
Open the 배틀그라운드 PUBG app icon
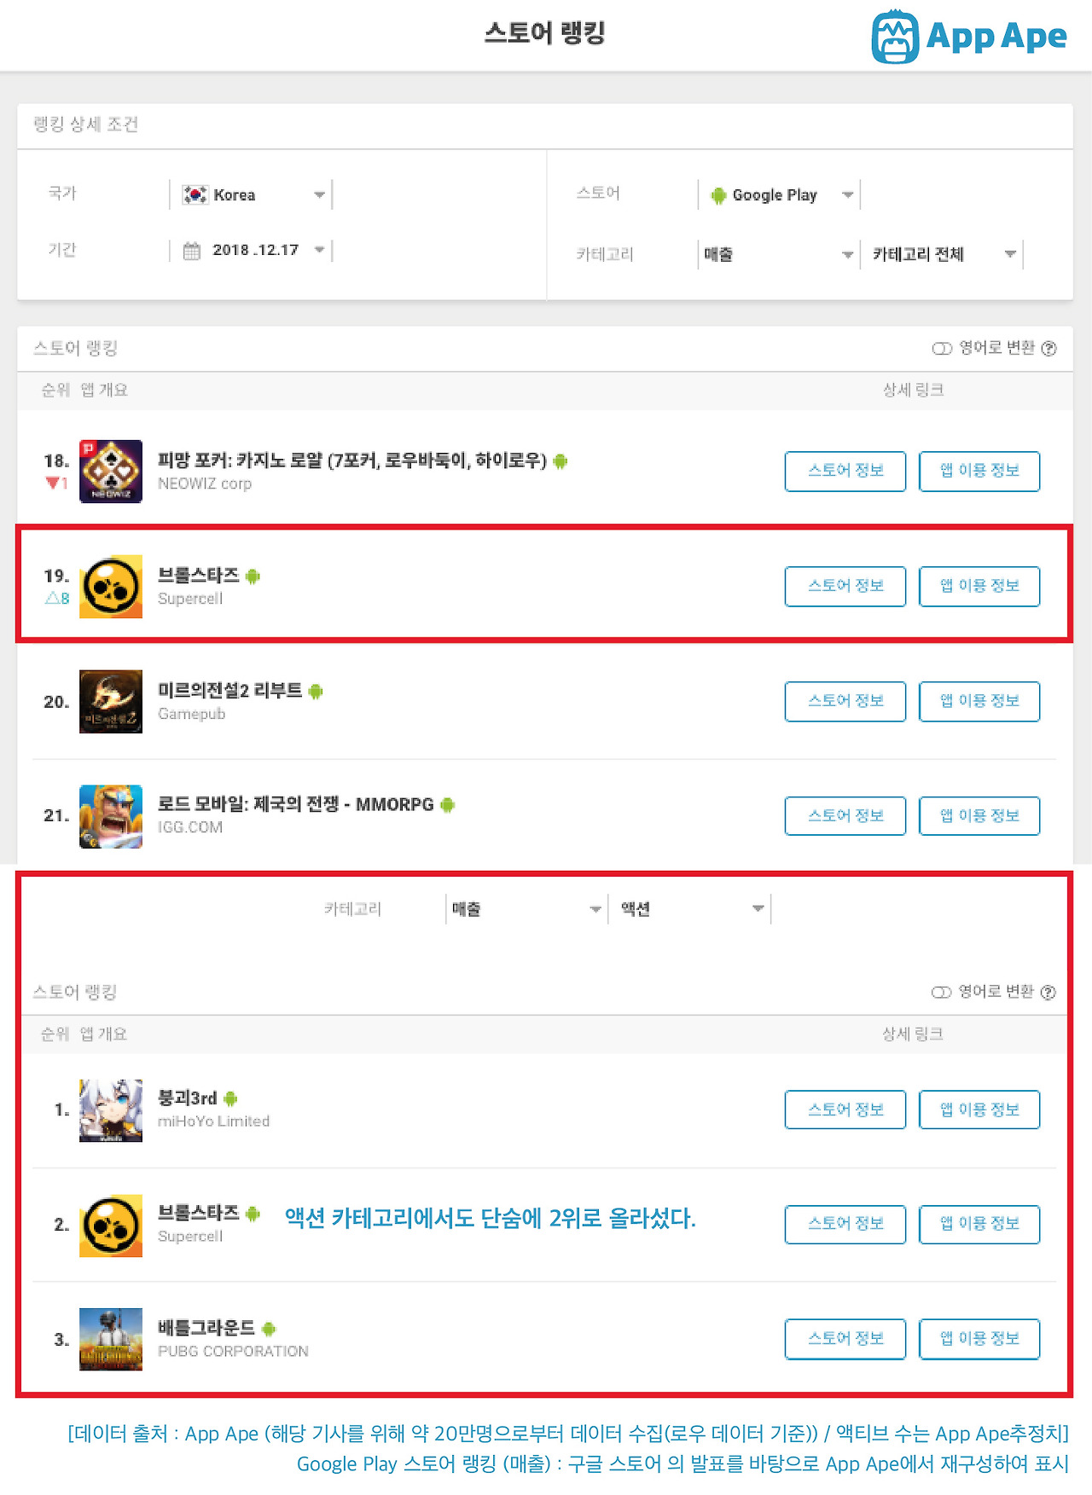point(111,1339)
